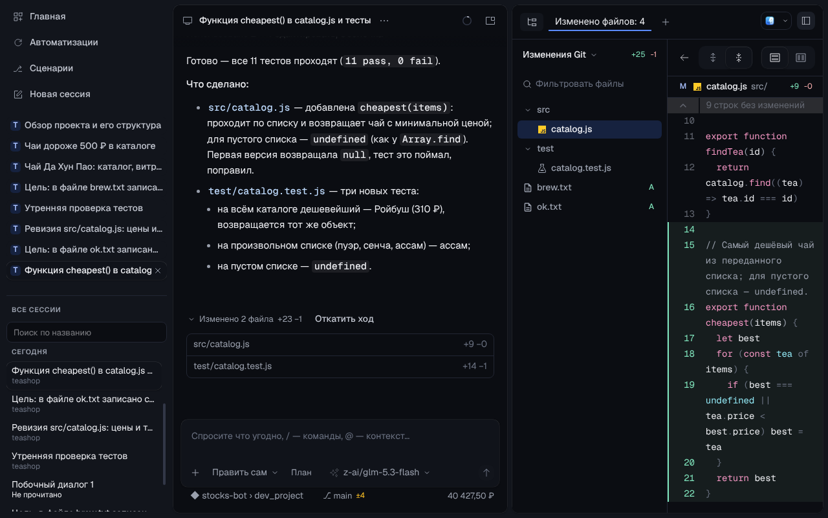Screen dimensions: 828x518
Task: Select brew.txt in the file tree
Action: [589, 187]
